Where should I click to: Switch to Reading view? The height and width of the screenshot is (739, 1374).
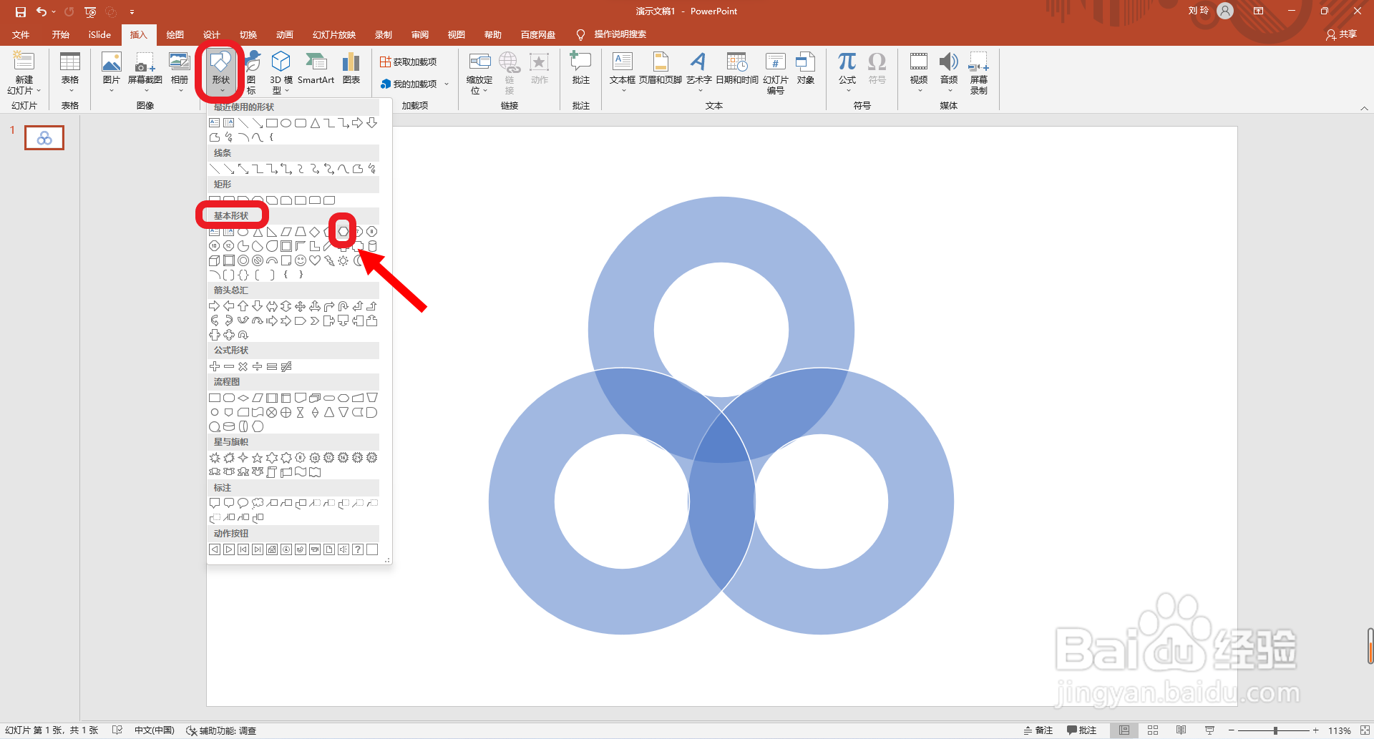1181,730
